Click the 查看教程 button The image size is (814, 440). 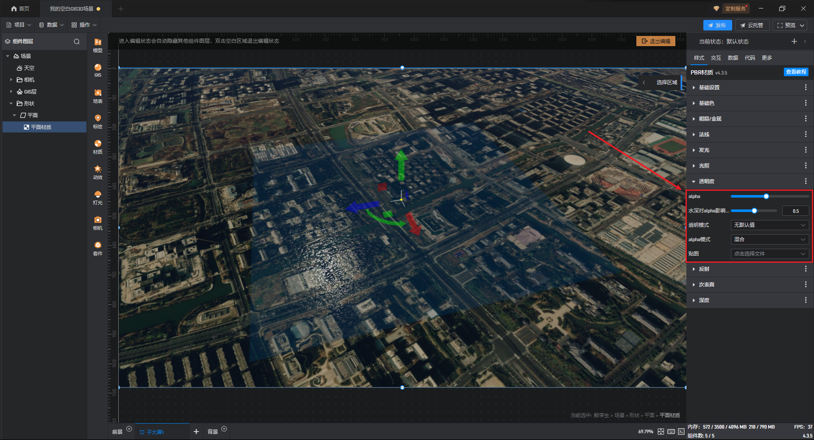796,72
